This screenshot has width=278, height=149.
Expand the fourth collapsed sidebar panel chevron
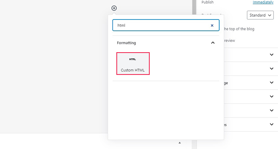272,96
